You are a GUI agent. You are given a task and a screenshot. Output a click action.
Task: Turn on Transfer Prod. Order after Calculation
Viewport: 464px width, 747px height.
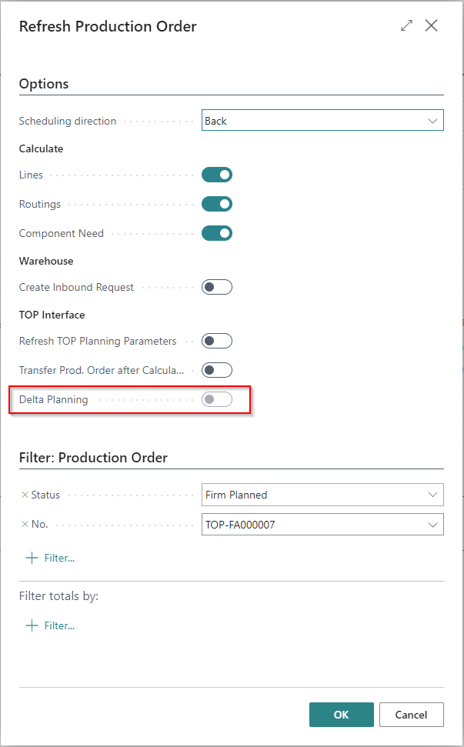point(217,370)
